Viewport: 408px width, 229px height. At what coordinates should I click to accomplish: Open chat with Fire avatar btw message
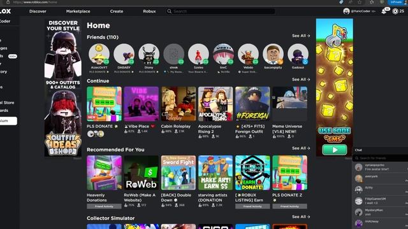click(380, 167)
